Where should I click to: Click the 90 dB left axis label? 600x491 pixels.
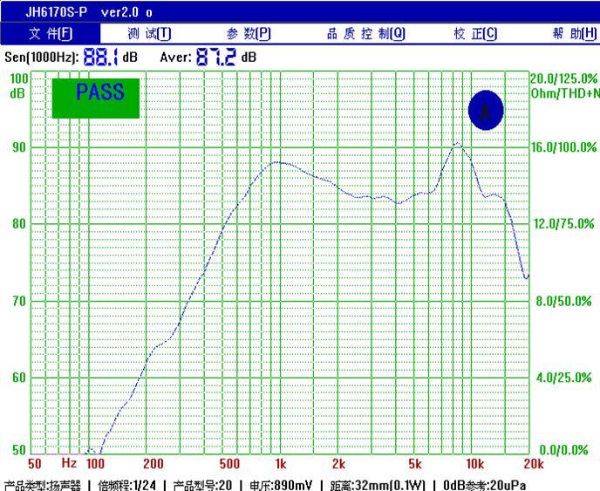point(19,147)
